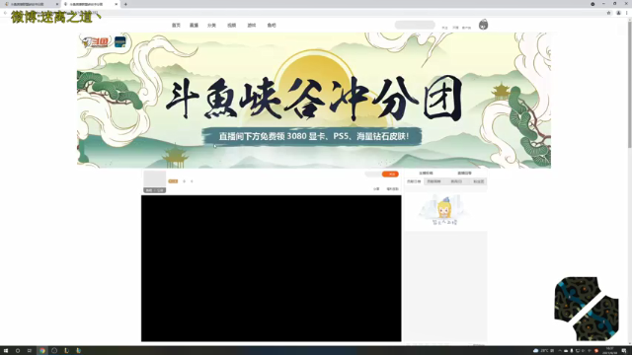Close the active browser tab
Image resolution: width=632 pixels, height=355 pixels.
pyautogui.click(x=117, y=4)
